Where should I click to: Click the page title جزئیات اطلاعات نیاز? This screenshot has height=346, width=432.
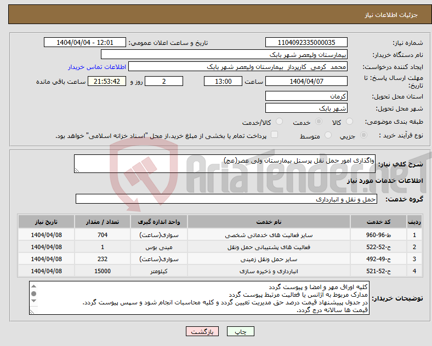tap(391, 15)
